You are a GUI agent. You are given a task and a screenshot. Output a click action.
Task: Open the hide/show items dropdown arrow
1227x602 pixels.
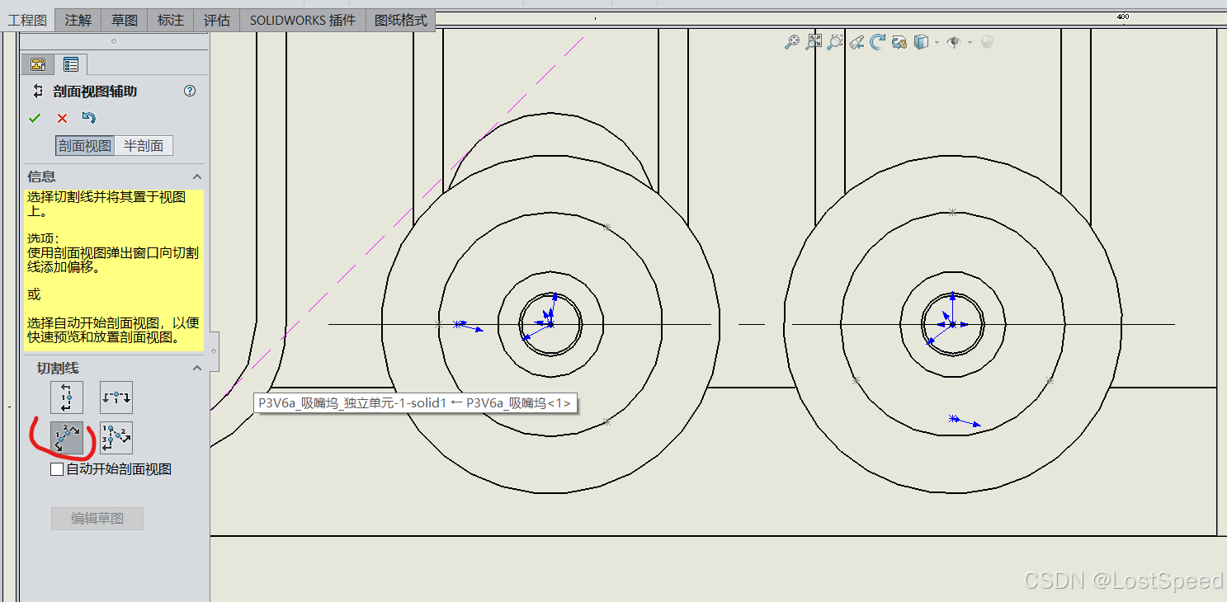[x=970, y=42]
